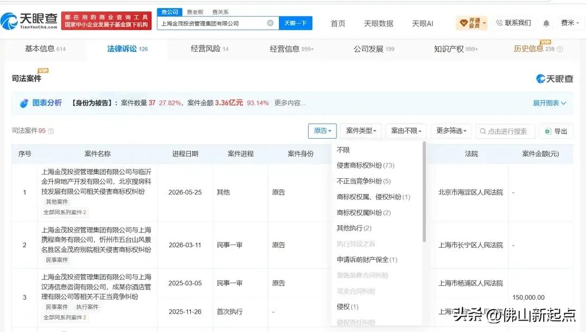Click the help icon next to 历史信息
Screen dimensions: 586x332
(x=560, y=49)
